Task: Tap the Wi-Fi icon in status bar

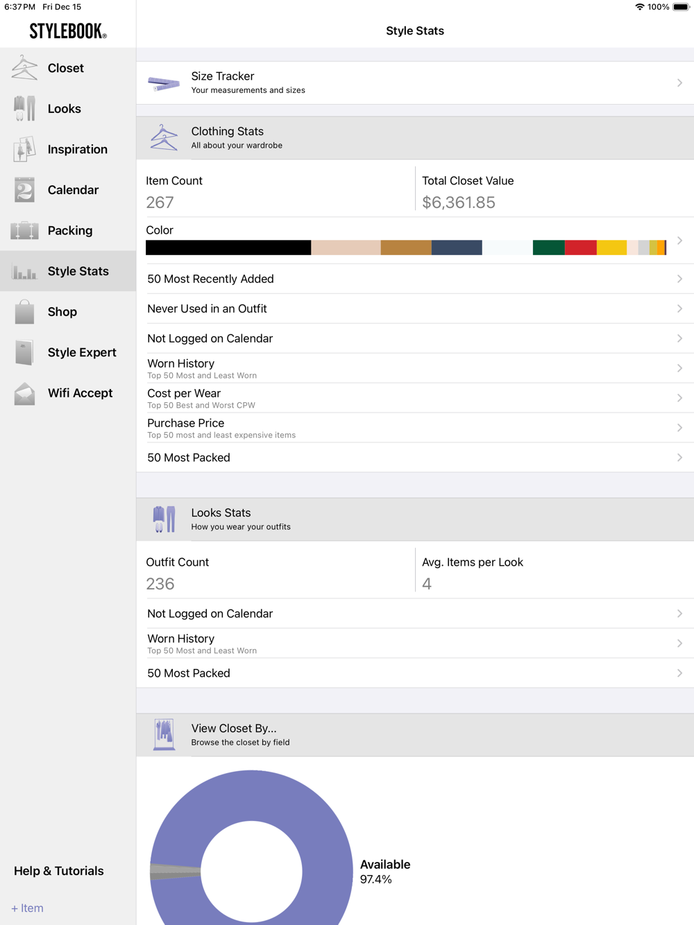Action: click(x=639, y=7)
